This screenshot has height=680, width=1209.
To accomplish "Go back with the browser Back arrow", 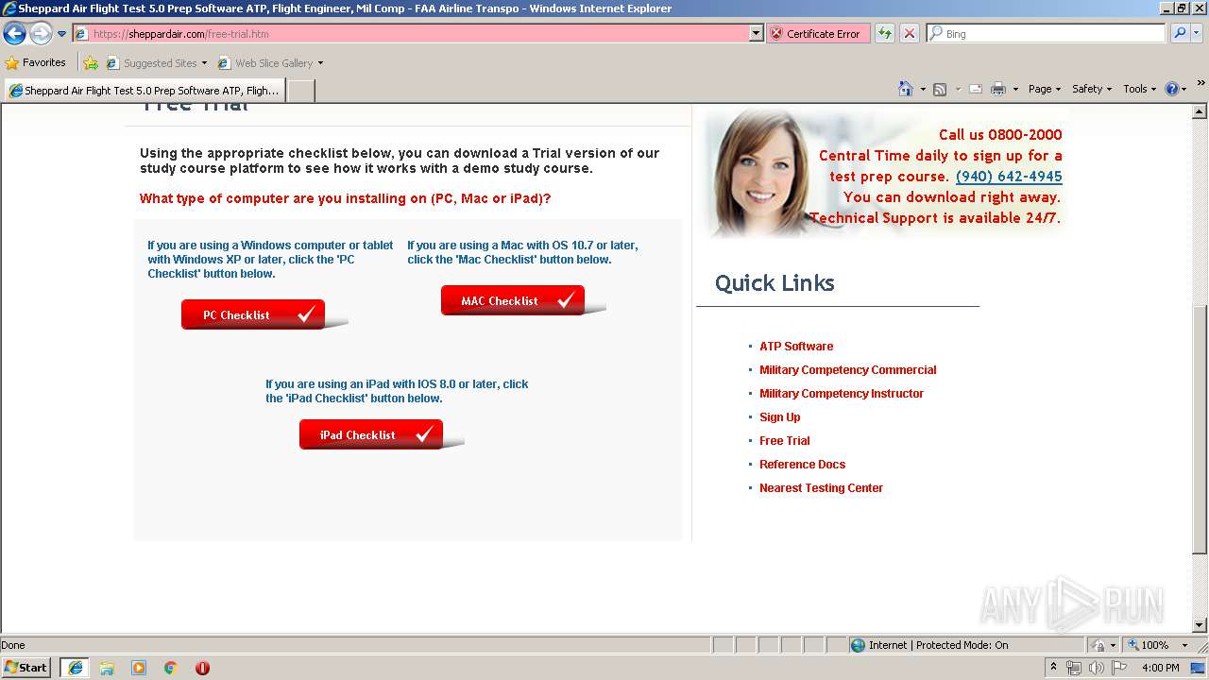I will tap(15, 33).
